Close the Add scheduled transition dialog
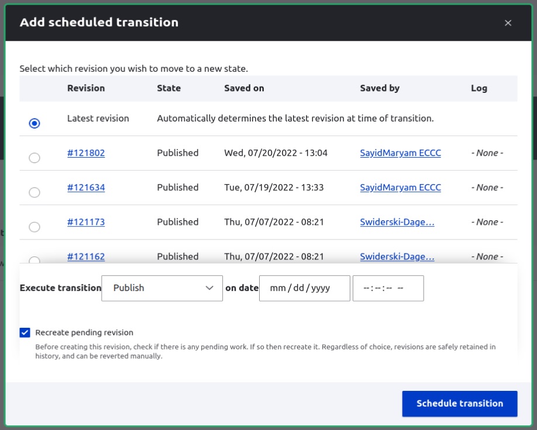The image size is (537, 430). 508,23
